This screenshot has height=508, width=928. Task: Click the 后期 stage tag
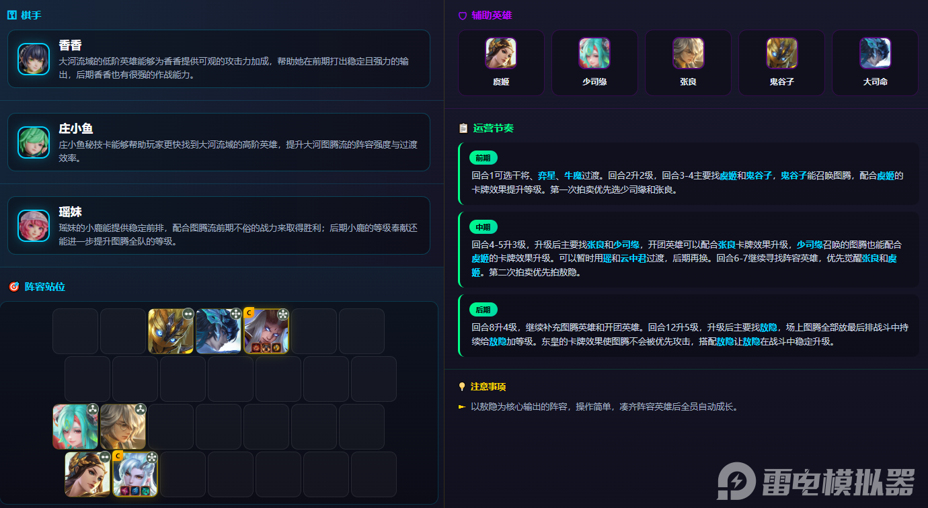coord(483,310)
